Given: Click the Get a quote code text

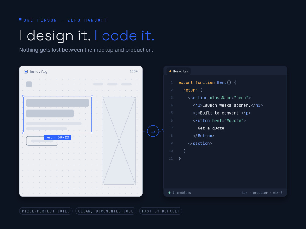Looking at the screenshot, I should tap(211, 128).
